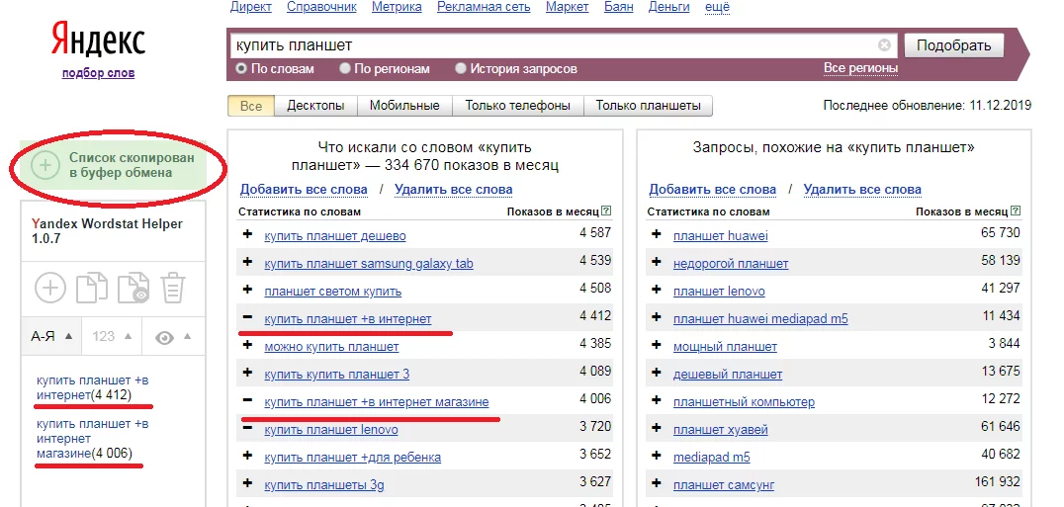The image size is (1064, 507).
Task: Open 'Баян' in top navigation
Action: click(619, 7)
